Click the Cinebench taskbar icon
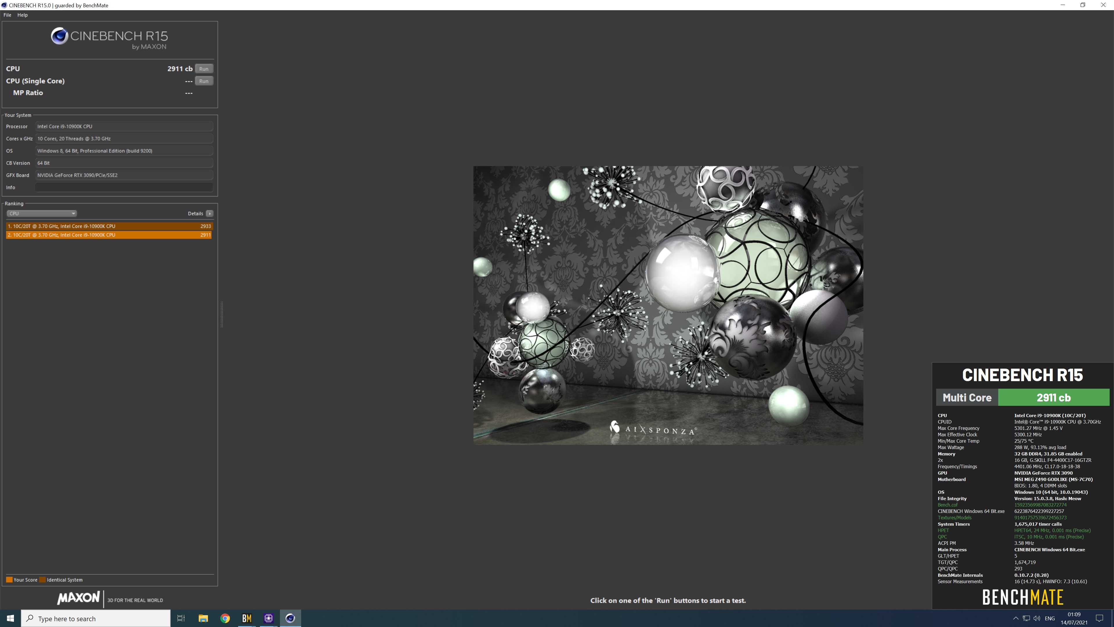The image size is (1114, 627). (x=290, y=618)
